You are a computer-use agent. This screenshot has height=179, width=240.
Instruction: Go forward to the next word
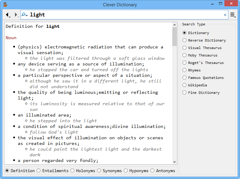point(16,15)
